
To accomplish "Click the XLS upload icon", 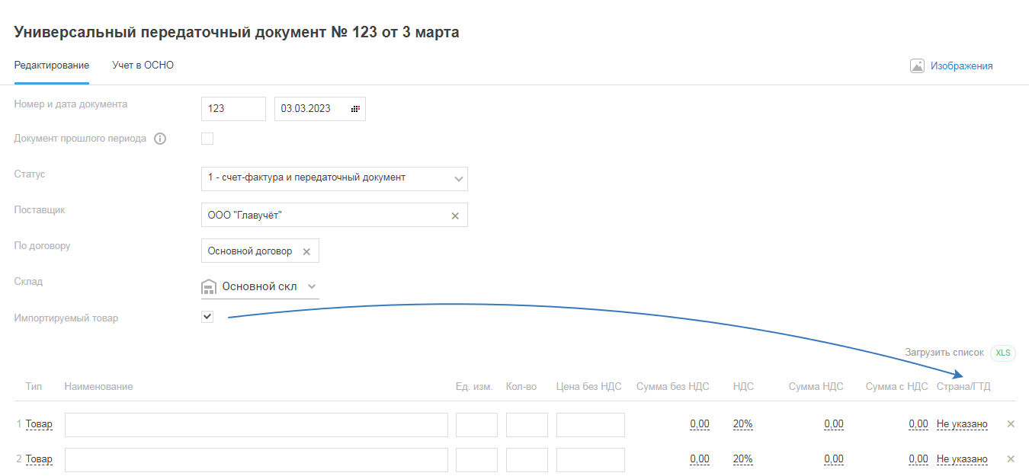I will pyautogui.click(x=1002, y=353).
